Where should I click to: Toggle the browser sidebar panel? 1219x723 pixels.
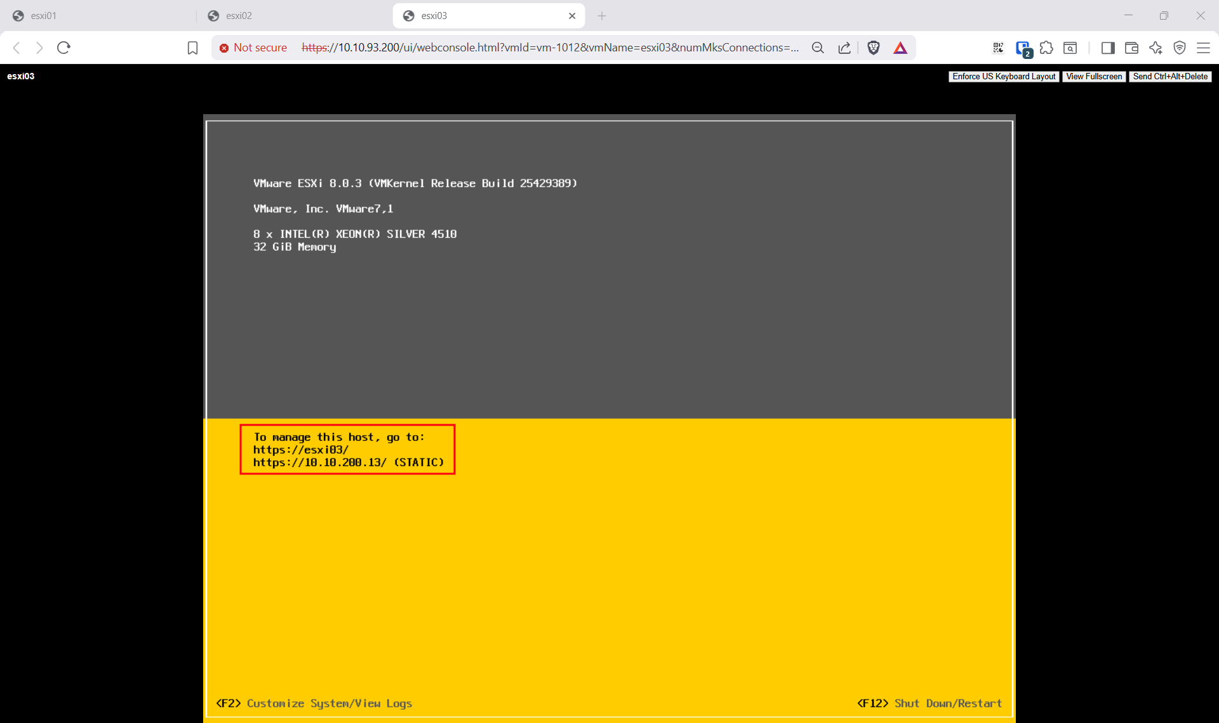[x=1108, y=48]
